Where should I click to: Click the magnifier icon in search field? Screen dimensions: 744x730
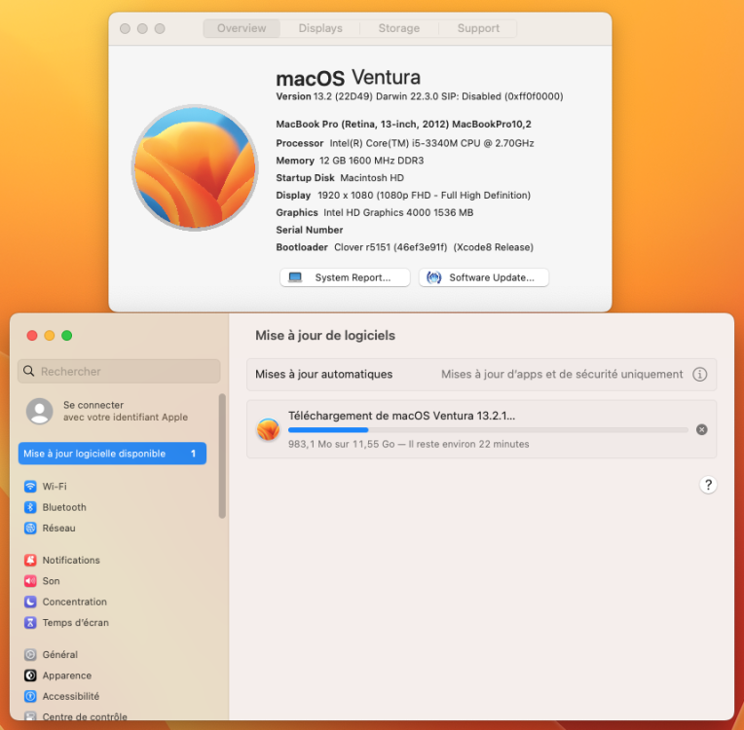(x=29, y=371)
